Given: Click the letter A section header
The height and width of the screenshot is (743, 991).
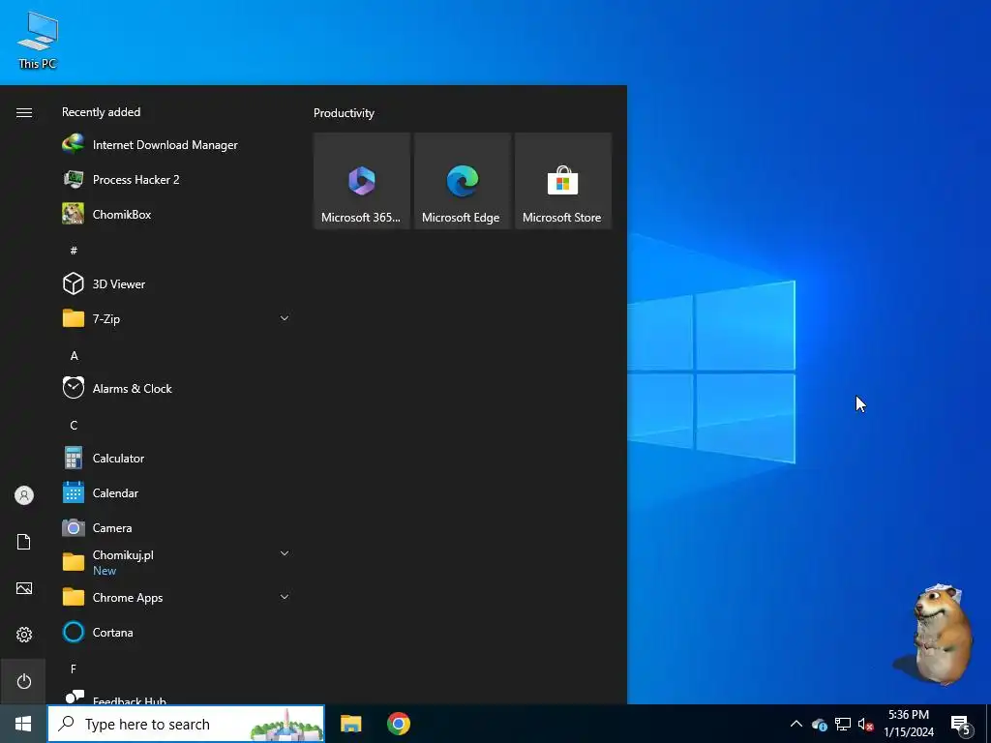Looking at the screenshot, I should [x=74, y=356].
